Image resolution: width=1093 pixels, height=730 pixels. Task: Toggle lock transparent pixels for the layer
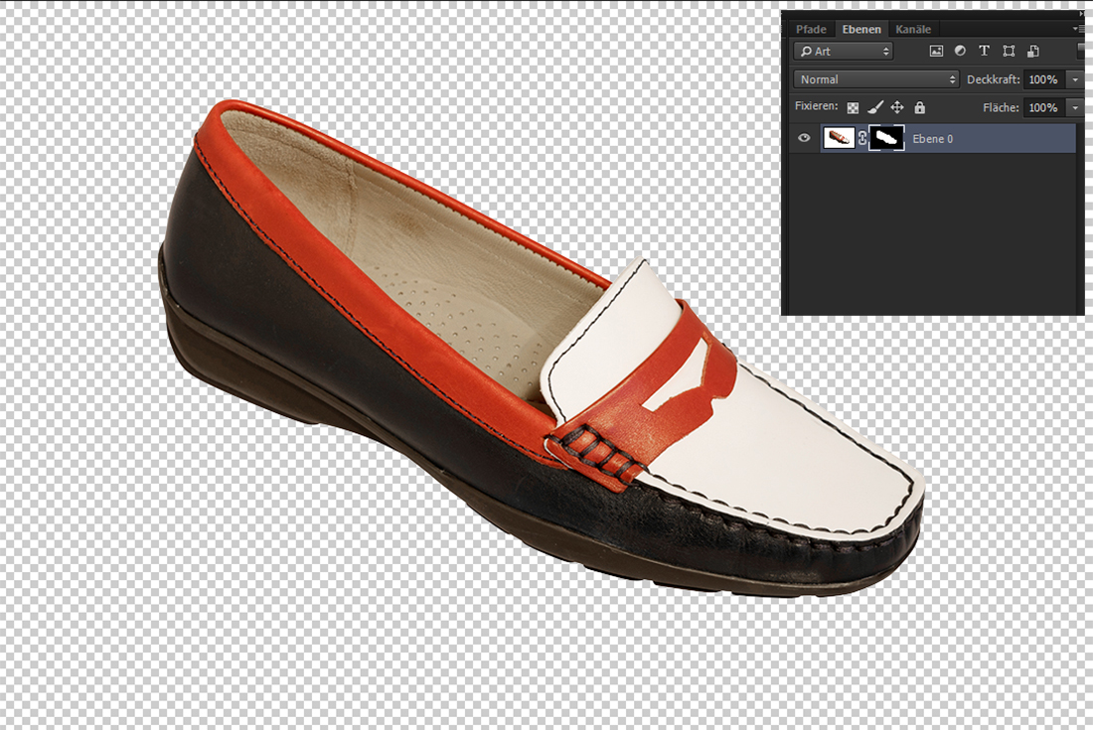(853, 107)
